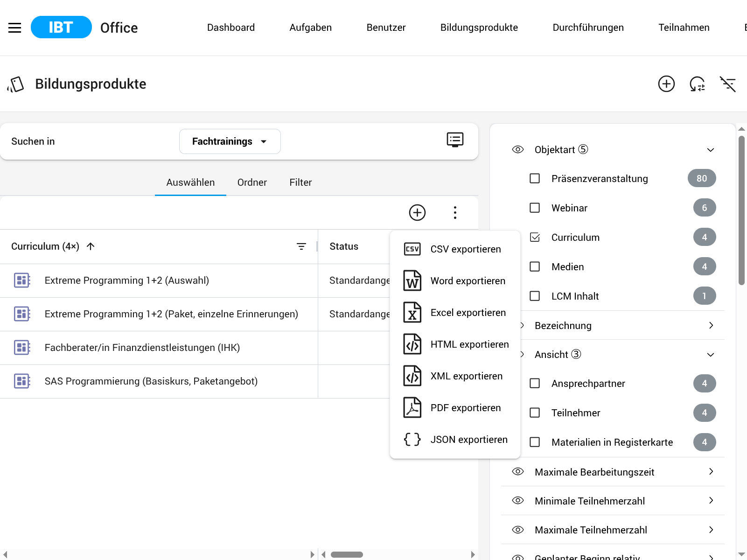Go to Durchführungen in top navigation
The width and height of the screenshot is (747, 560).
[x=588, y=28]
